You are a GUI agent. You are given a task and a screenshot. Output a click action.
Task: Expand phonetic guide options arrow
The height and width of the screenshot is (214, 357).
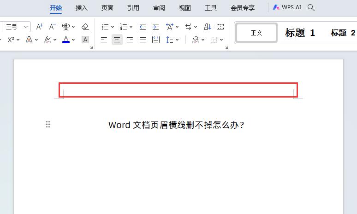pos(73,27)
